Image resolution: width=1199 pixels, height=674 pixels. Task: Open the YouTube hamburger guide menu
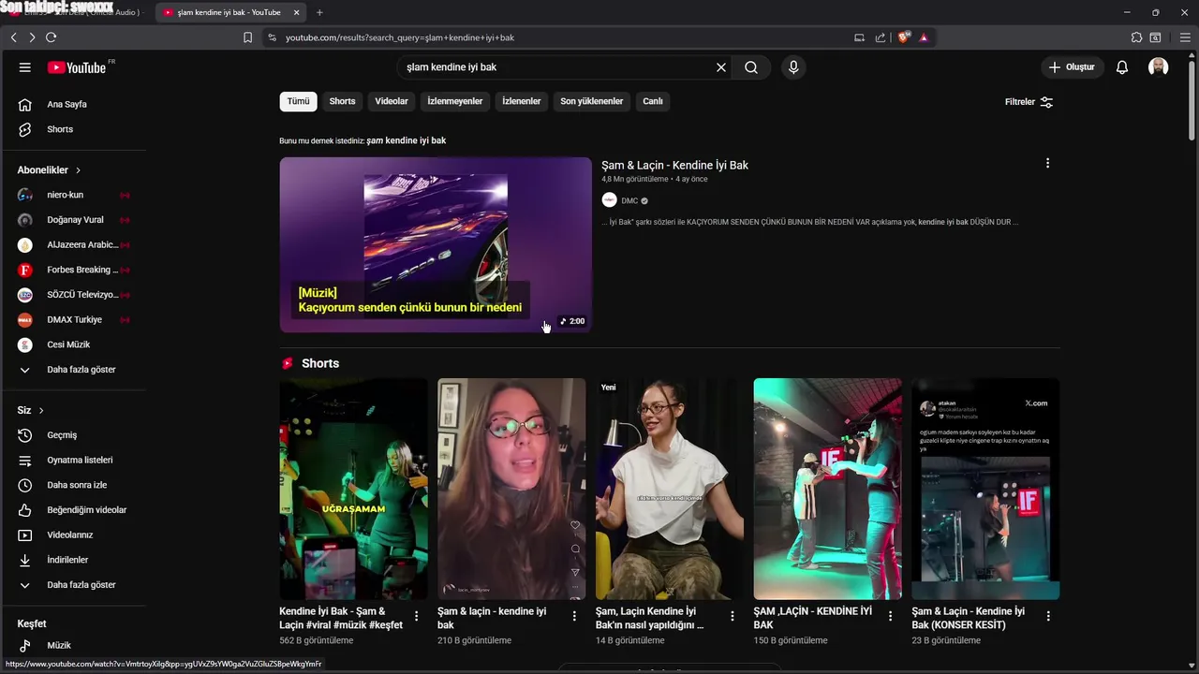click(25, 67)
